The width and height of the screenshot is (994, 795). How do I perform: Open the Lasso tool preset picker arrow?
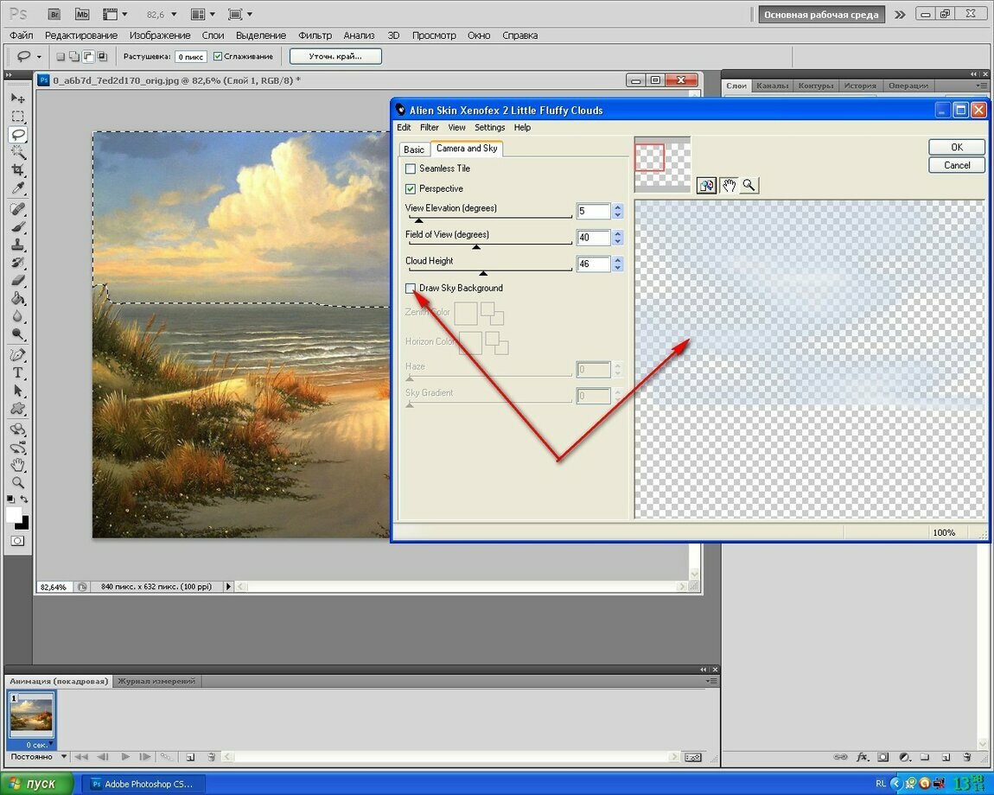39,57
